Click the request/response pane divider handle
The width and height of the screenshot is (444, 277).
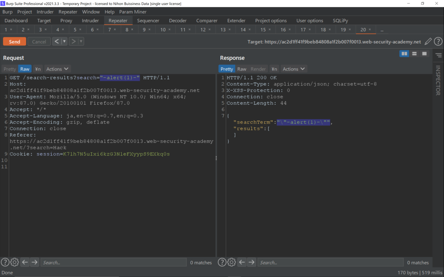(216, 158)
